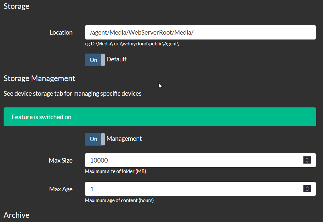The width and height of the screenshot is (323, 222).
Task: Increase Max Age using up arrow
Action: pos(307,187)
